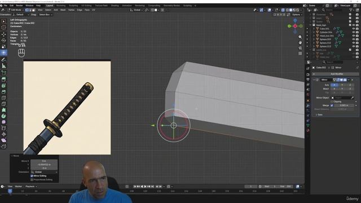Viewport: 361px width, 203px height.
Task: Select the Bevel tool
Action: tap(4, 92)
